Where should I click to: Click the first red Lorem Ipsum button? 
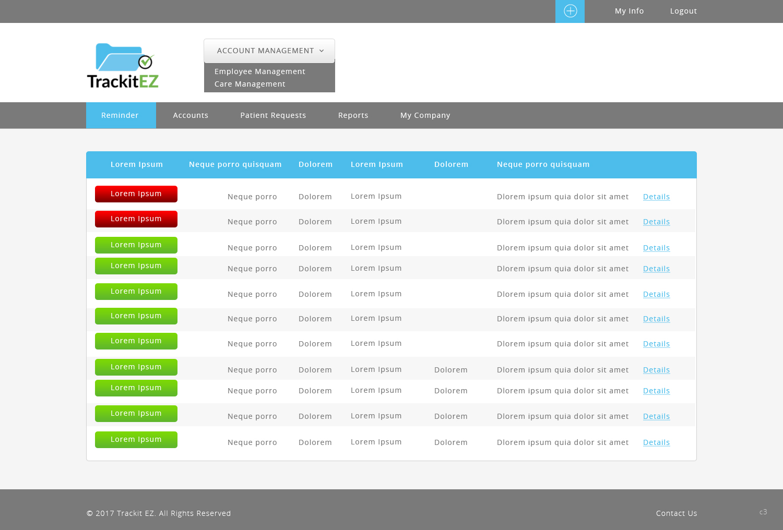point(136,194)
